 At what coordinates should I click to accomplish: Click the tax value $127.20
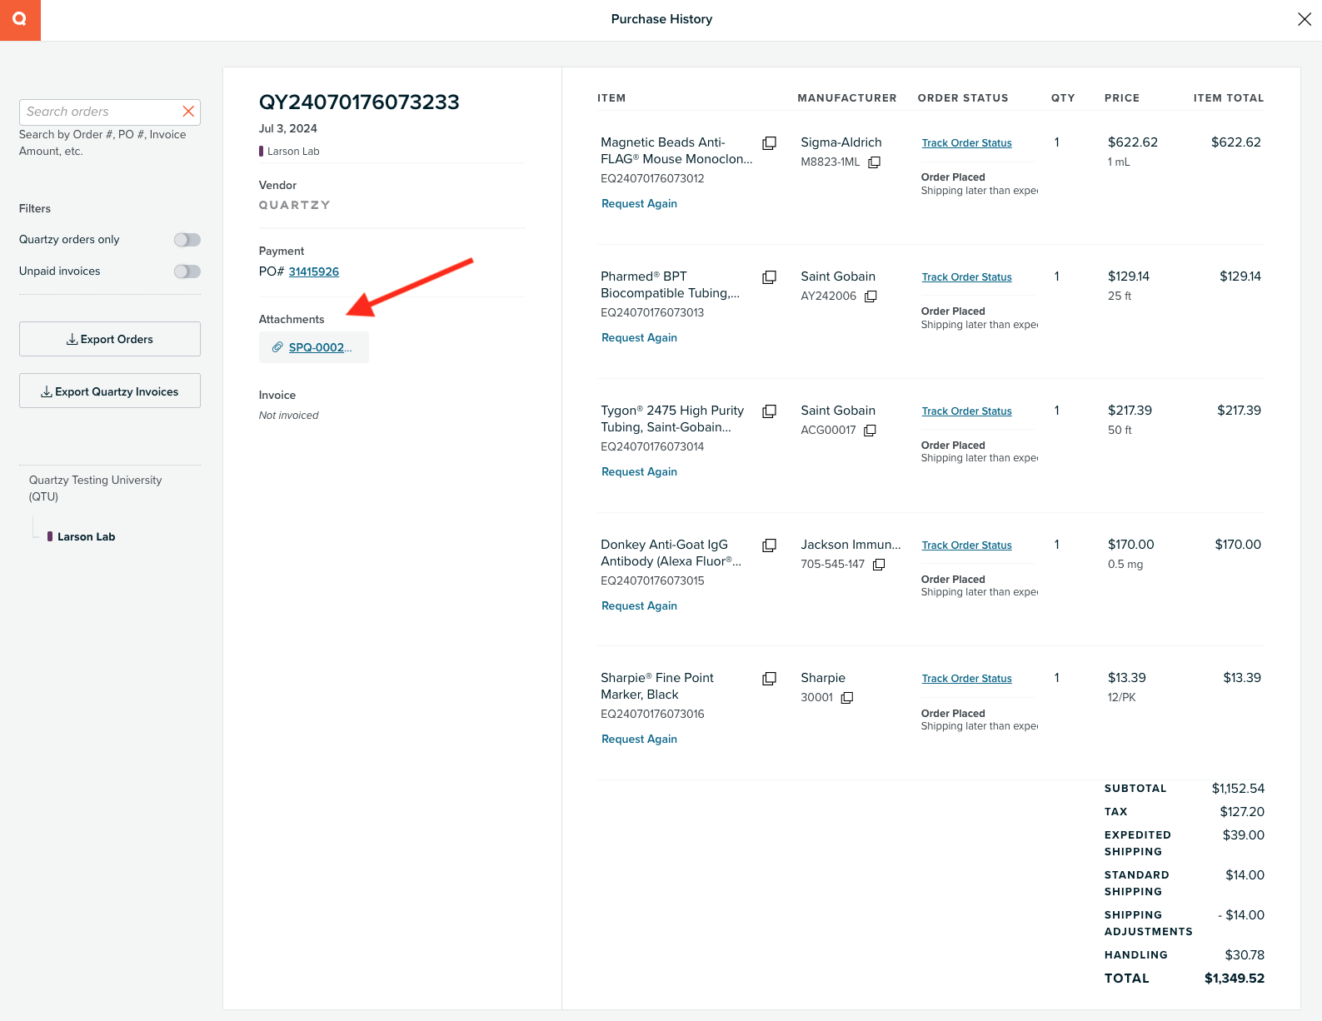pyautogui.click(x=1242, y=812)
